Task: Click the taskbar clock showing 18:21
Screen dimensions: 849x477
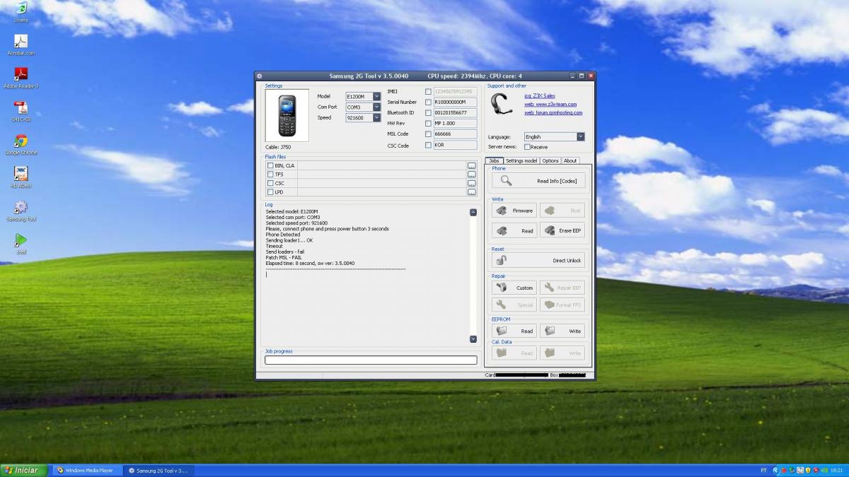Action: (x=836, y=470)
